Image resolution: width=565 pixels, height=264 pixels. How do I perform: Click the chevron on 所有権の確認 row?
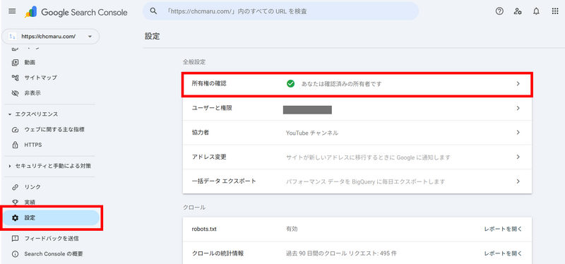point(518,83)
